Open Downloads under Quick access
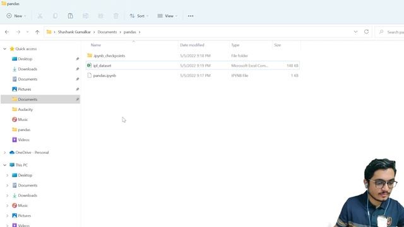The width and height of the screenshot is (404, 227). (x=28, y=69)
